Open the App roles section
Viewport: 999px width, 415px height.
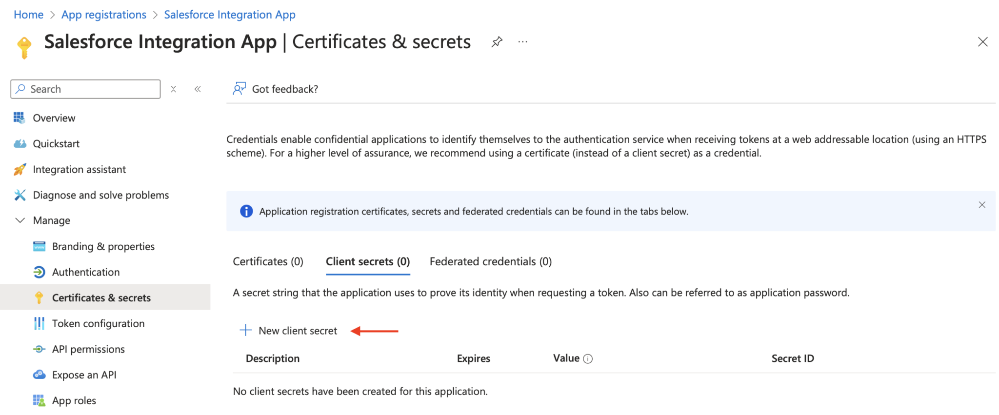pyautogui.click(x=74, y=400)
